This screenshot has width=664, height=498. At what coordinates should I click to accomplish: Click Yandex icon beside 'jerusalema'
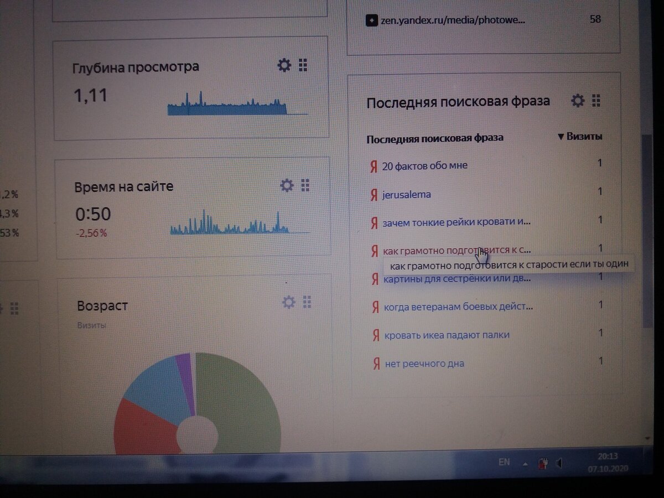pos(374,195)
